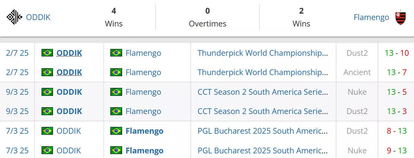The height and width of the screenshot is (158, 414).
Task: Click Brazil flag beside Flamengo in 13-3 Dust2 row
Action: [116, 111]
